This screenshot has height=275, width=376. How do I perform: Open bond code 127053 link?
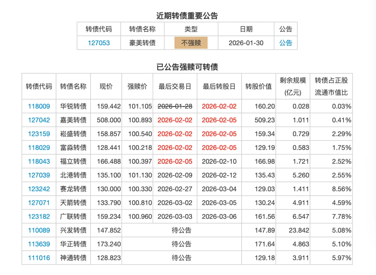pos(99,43)
